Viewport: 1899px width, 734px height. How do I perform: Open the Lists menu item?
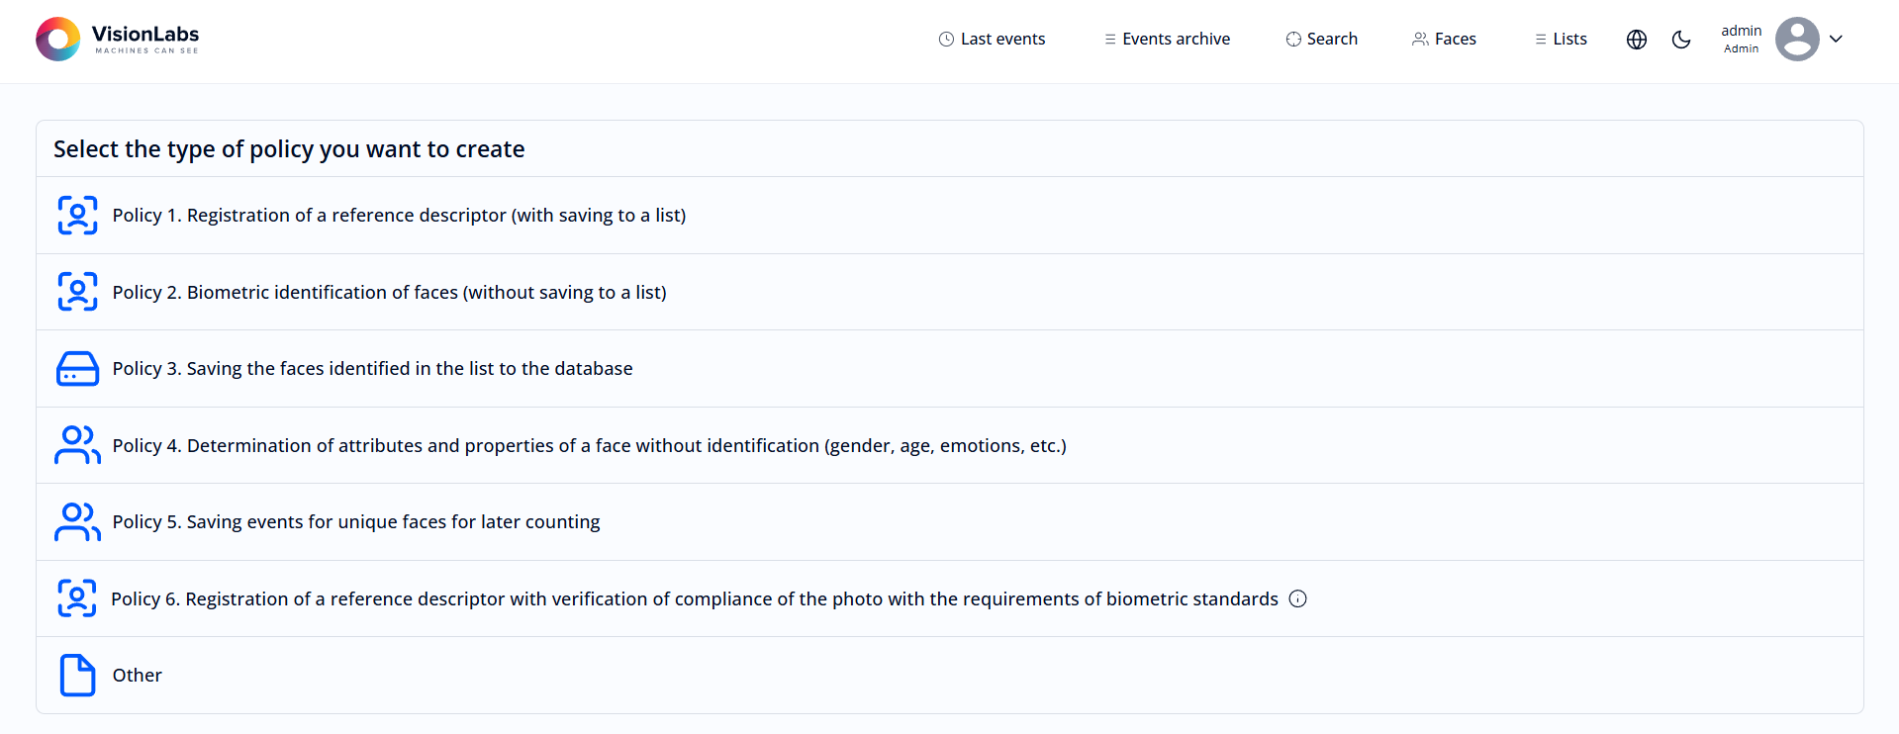click(x=1561, y=40)
